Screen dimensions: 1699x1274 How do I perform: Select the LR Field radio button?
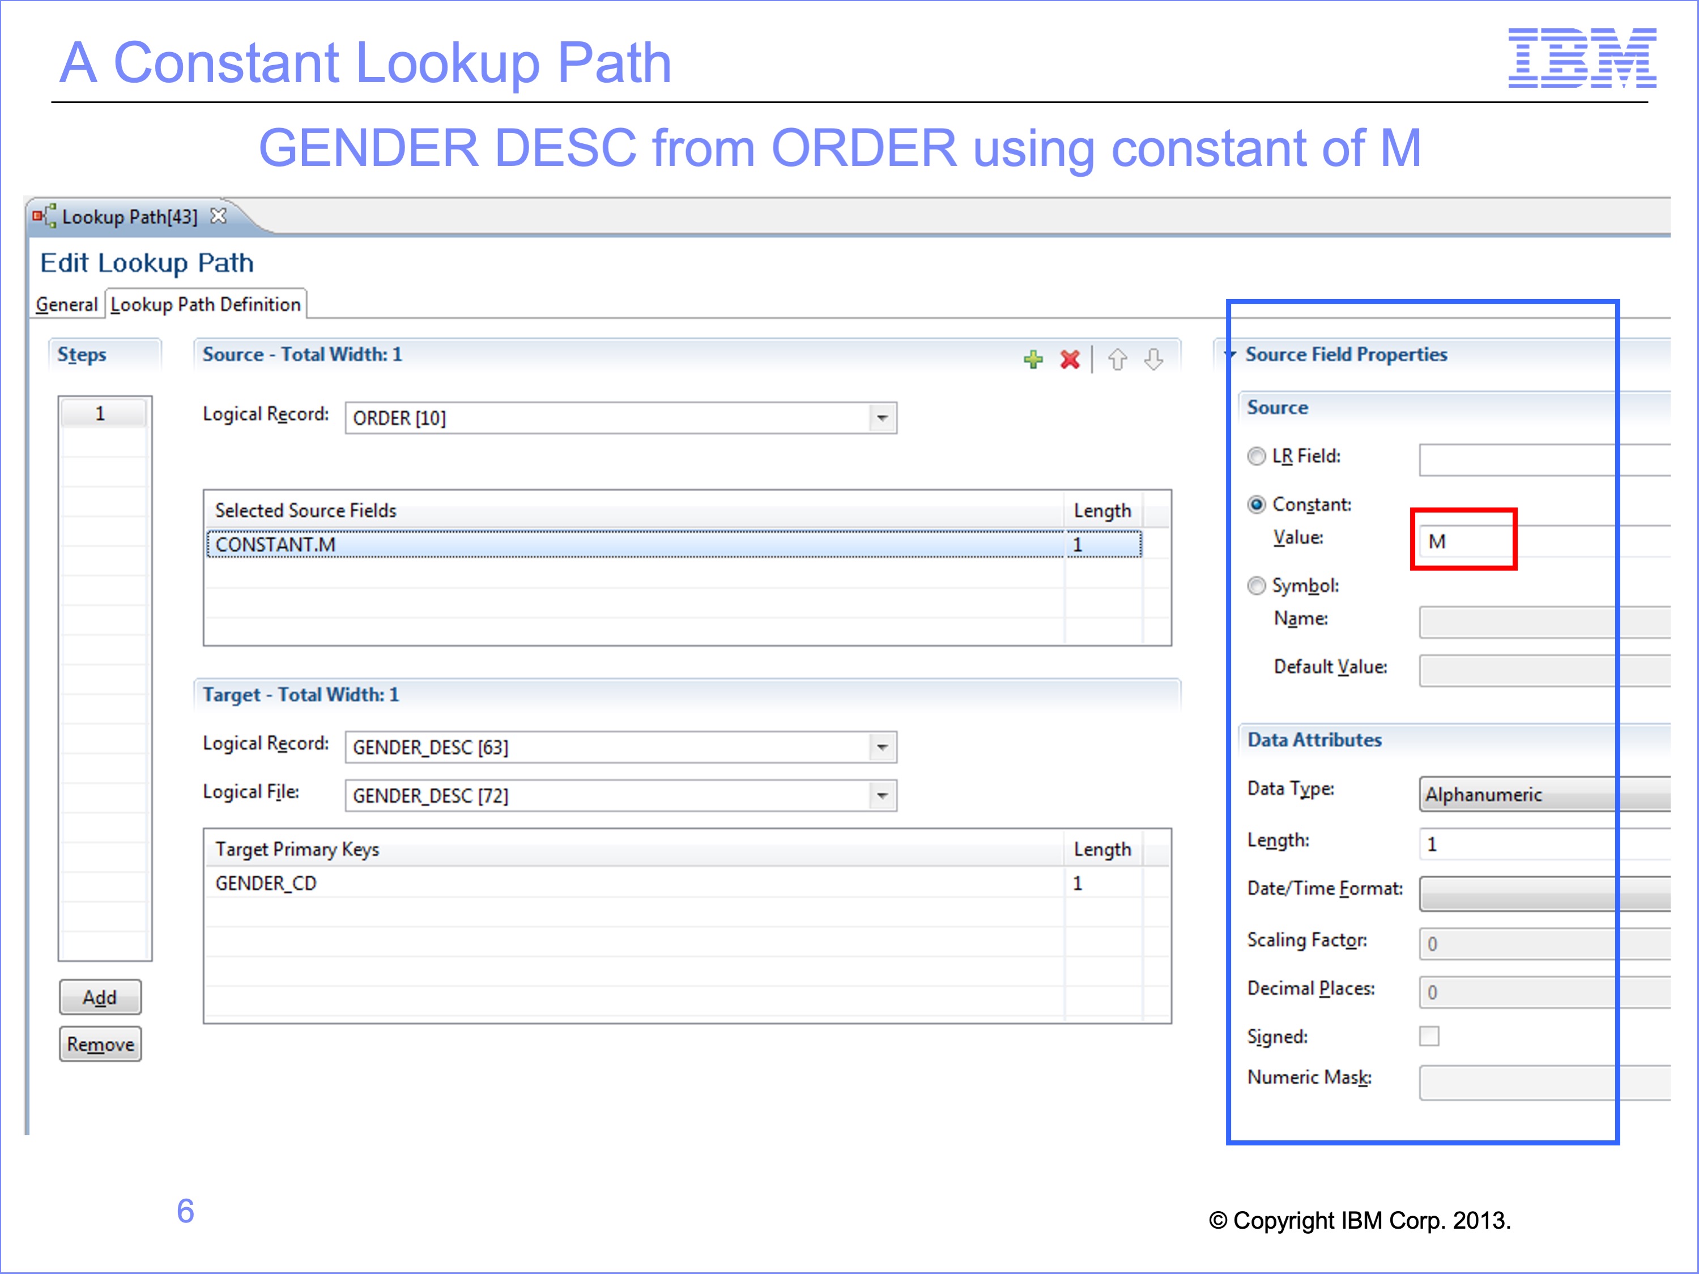(x=1257, y=456)
